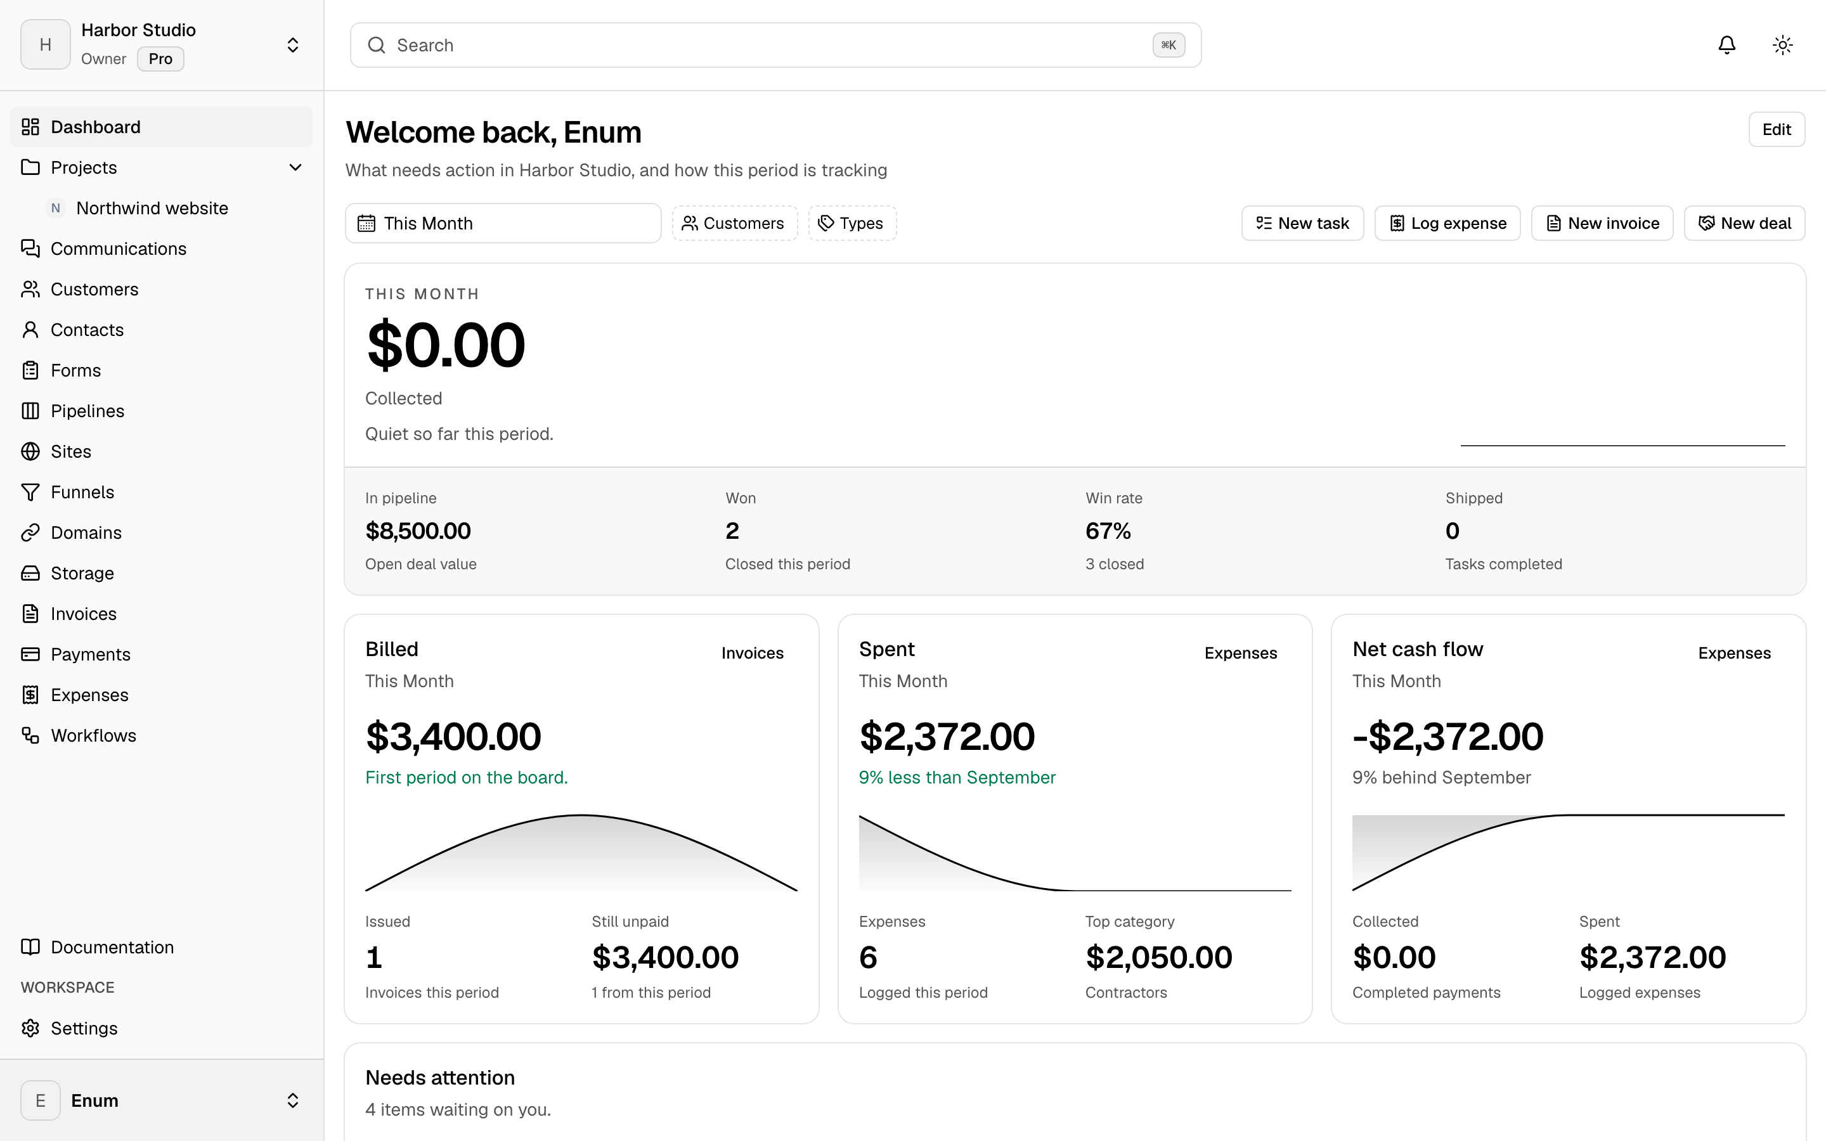This screenshot has height=1141, width=1826.
Task: Click the New task button
Action: coord(1302,223)
